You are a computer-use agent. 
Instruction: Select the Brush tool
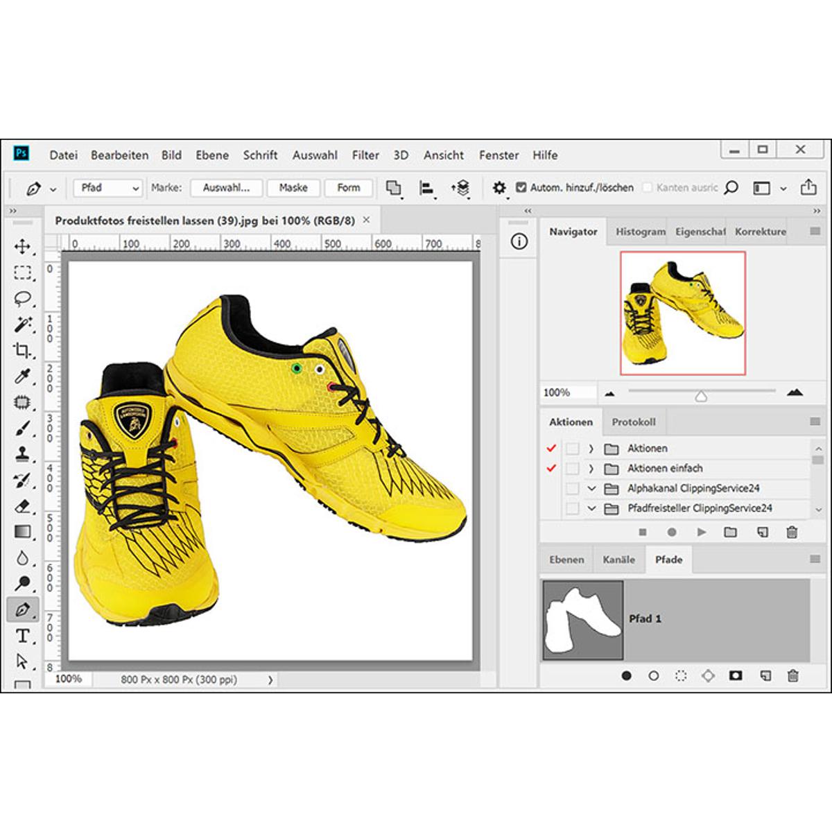pyautogui.click(x=22, y=428)
